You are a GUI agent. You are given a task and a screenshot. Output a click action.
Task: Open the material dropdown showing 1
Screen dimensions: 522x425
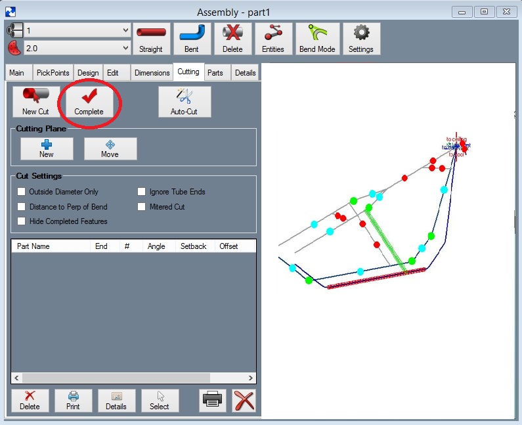pyautogui.click(x=77, y=31)
